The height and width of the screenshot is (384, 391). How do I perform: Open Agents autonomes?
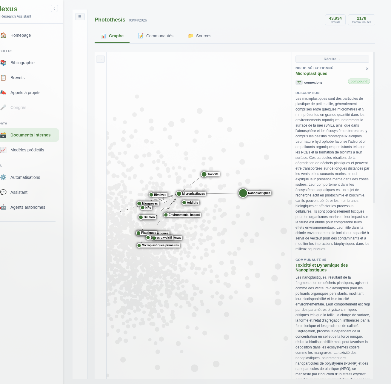[27, 207]
